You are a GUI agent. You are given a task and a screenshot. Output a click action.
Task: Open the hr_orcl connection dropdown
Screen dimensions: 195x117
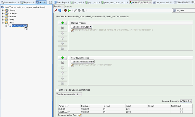pos(184,11)
